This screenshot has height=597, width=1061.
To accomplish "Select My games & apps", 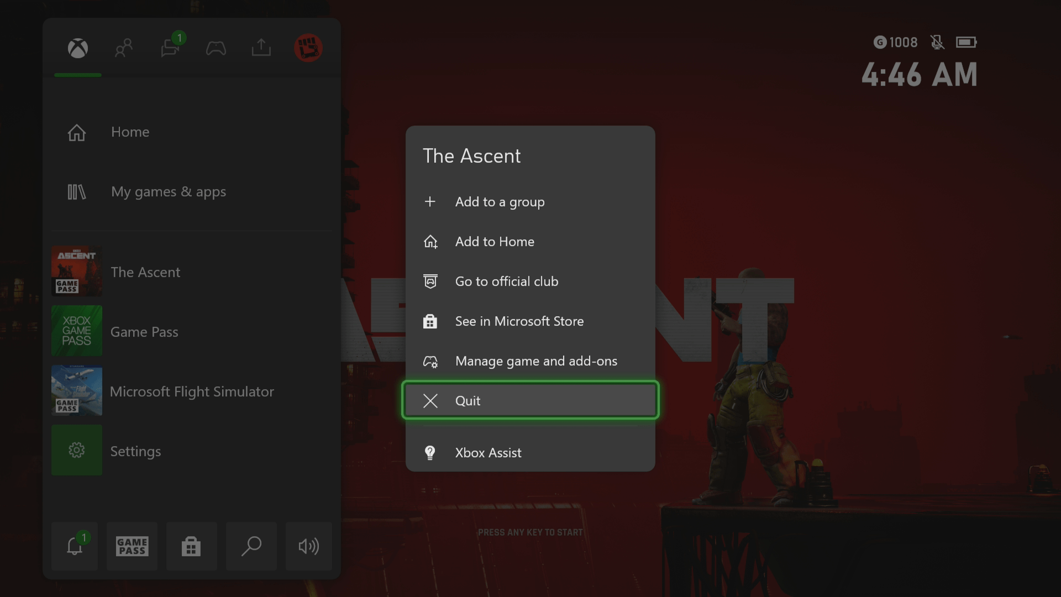I will tap(169, 192).
